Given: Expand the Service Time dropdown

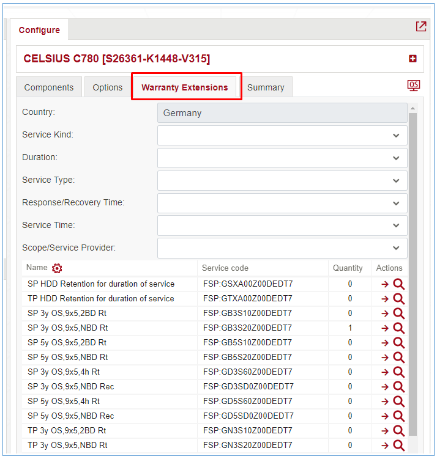Looking at the screenshot, I should (x=282, y=226).
